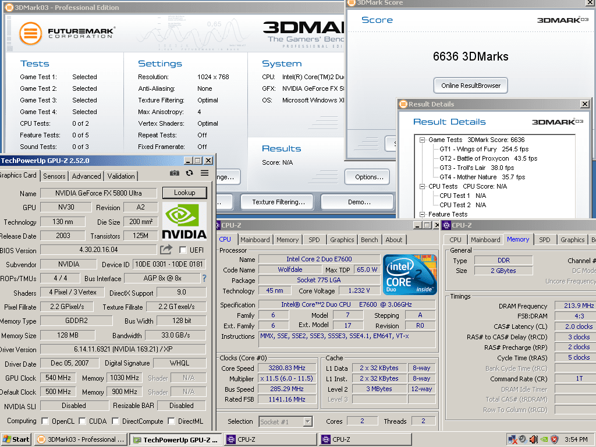Collapse the Feature Tests tree node
The width and height of the screenshot is (596, 447).
pos(422,214)
